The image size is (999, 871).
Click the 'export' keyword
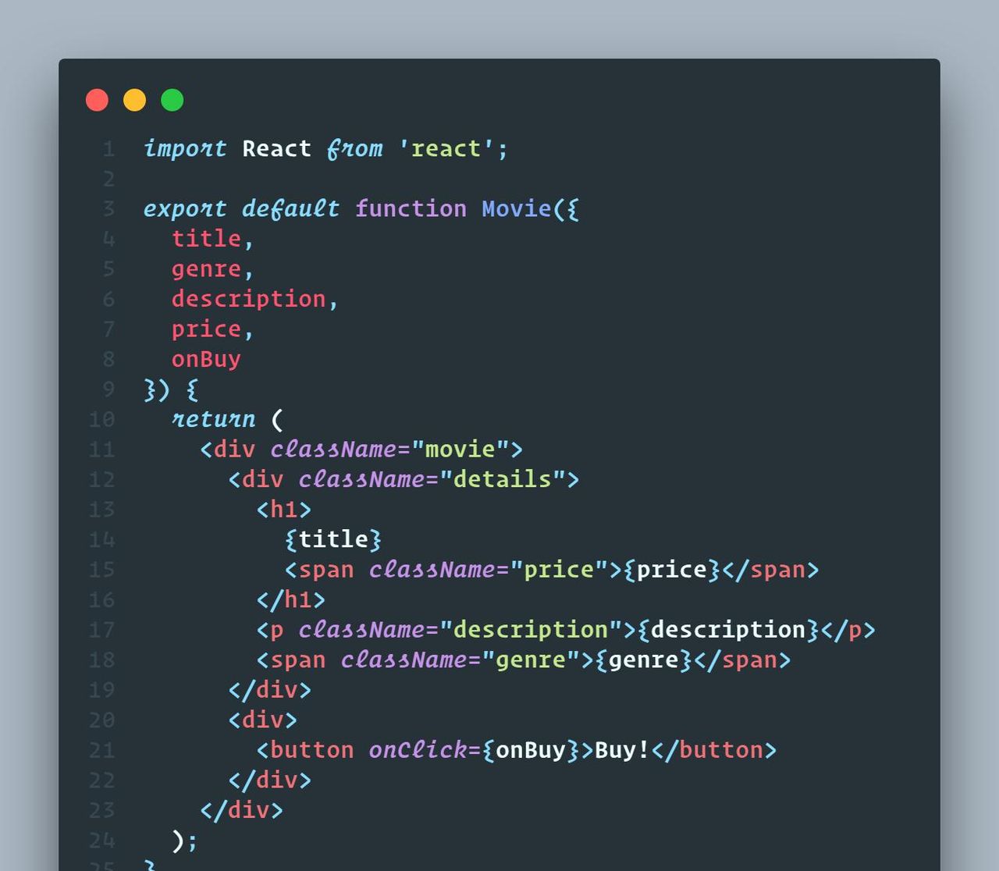pyautogui.click(x=185, y=208)
